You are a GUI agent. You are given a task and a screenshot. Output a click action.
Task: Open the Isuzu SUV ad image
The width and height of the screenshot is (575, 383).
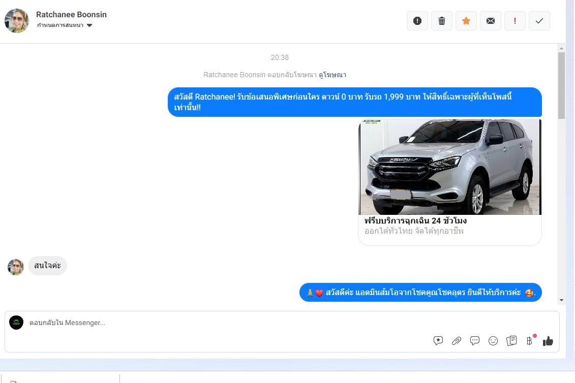coord(450,167)
